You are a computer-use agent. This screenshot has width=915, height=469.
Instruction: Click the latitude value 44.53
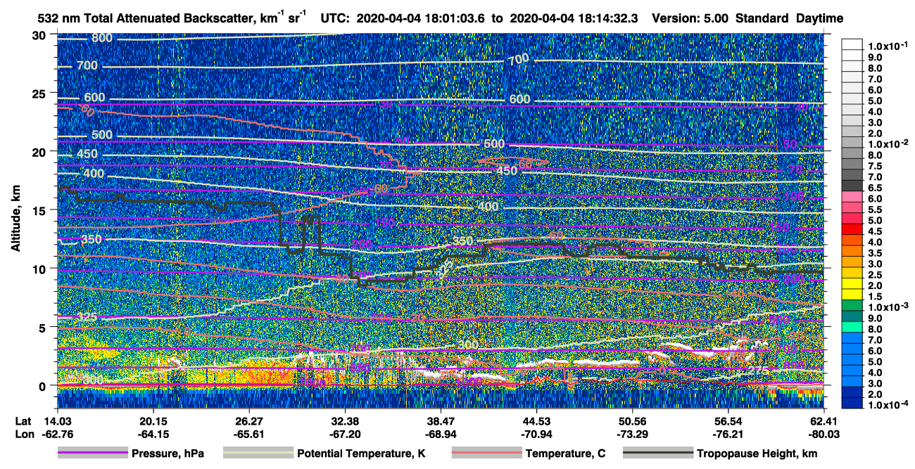point(536,421)
